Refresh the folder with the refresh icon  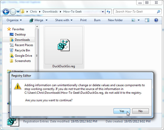[109, 11]
